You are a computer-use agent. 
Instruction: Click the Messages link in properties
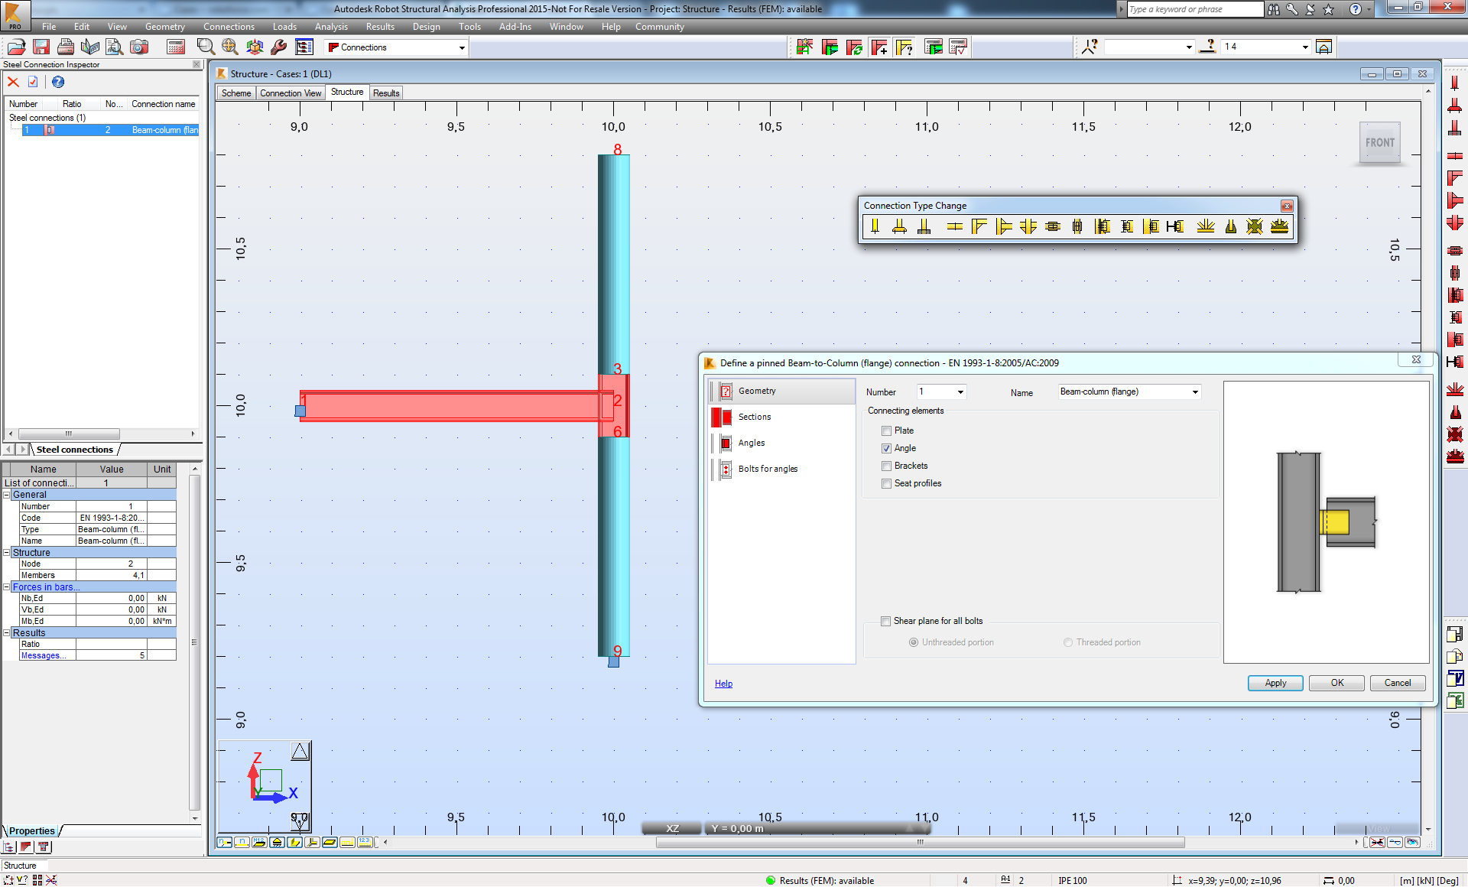tap(43, 655)
